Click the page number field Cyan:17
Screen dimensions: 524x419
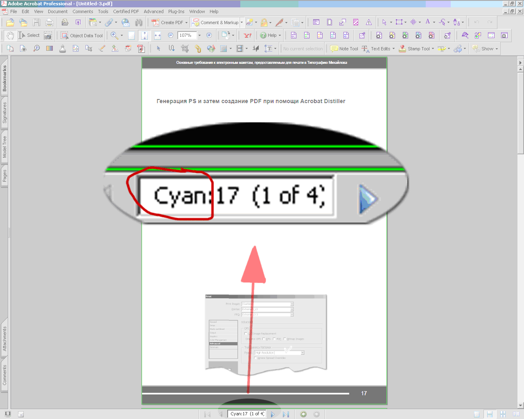point(246,414)
